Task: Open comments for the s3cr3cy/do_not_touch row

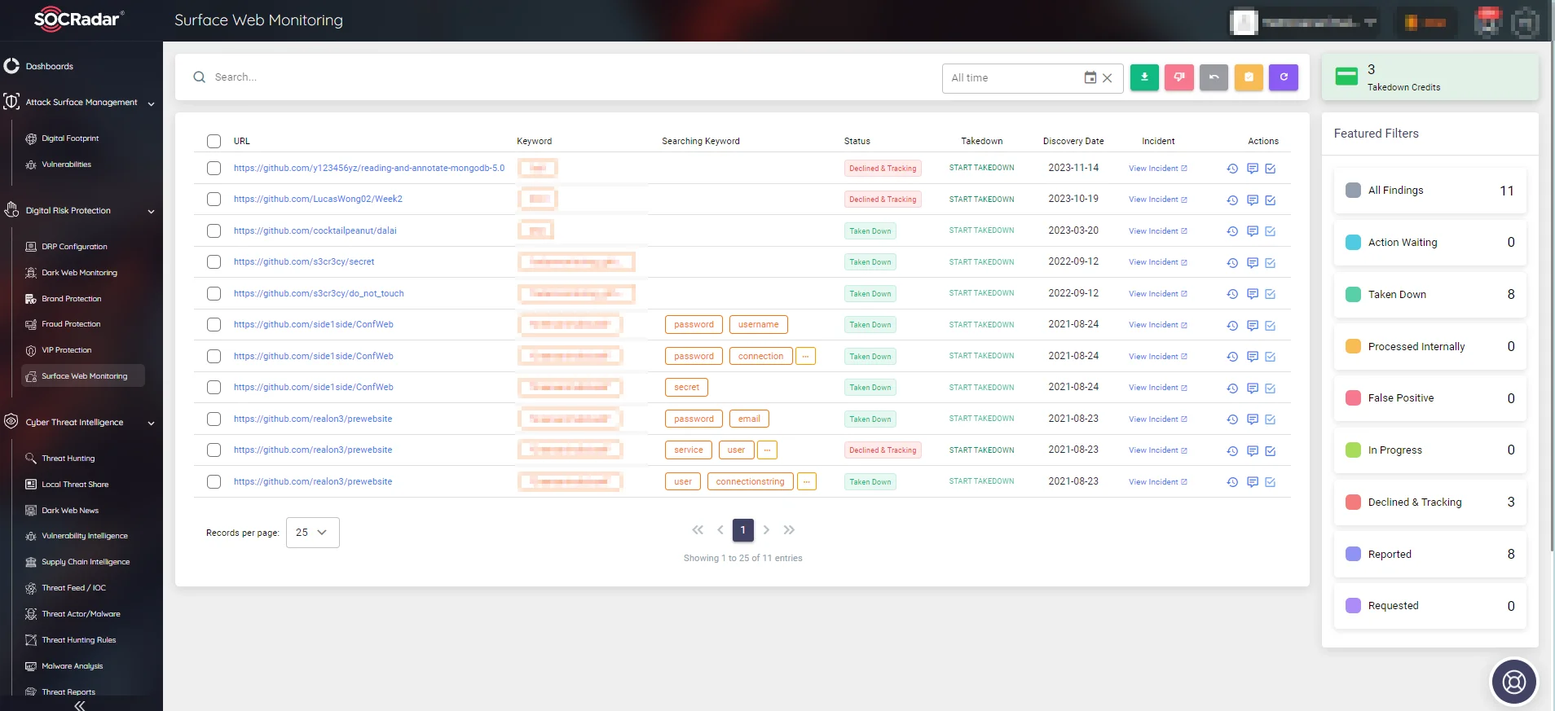Action: [1253, 294]
